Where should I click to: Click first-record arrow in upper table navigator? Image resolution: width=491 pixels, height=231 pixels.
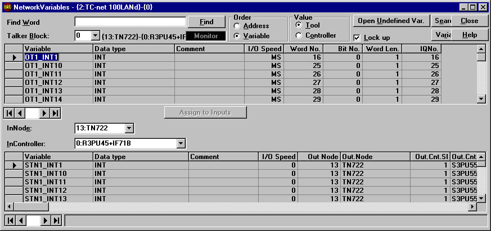pyautogui.click(x=8, y=113)
